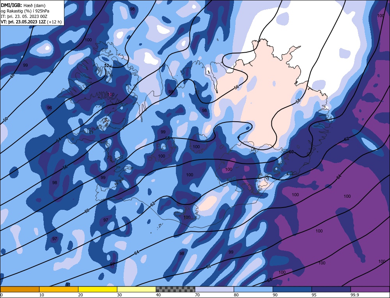Click the 'IT: þri. 23. 05. 2023 00Z' line
390x298 pixels.
pos(24,16)
